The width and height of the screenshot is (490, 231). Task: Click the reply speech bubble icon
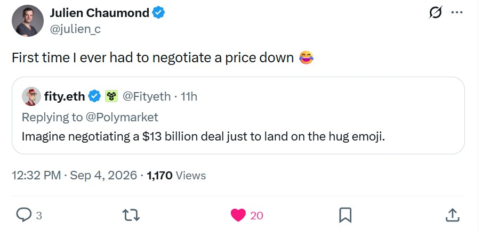[23, 215]
